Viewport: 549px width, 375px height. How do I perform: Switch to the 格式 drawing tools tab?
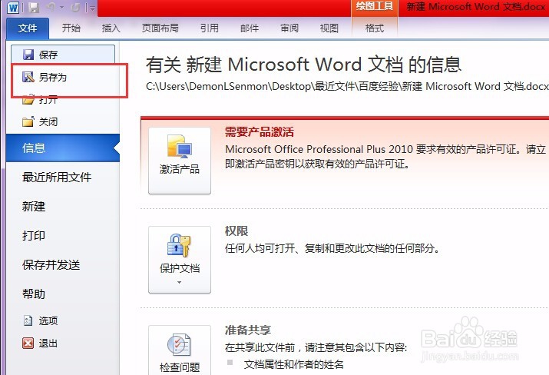click(374, 28)
